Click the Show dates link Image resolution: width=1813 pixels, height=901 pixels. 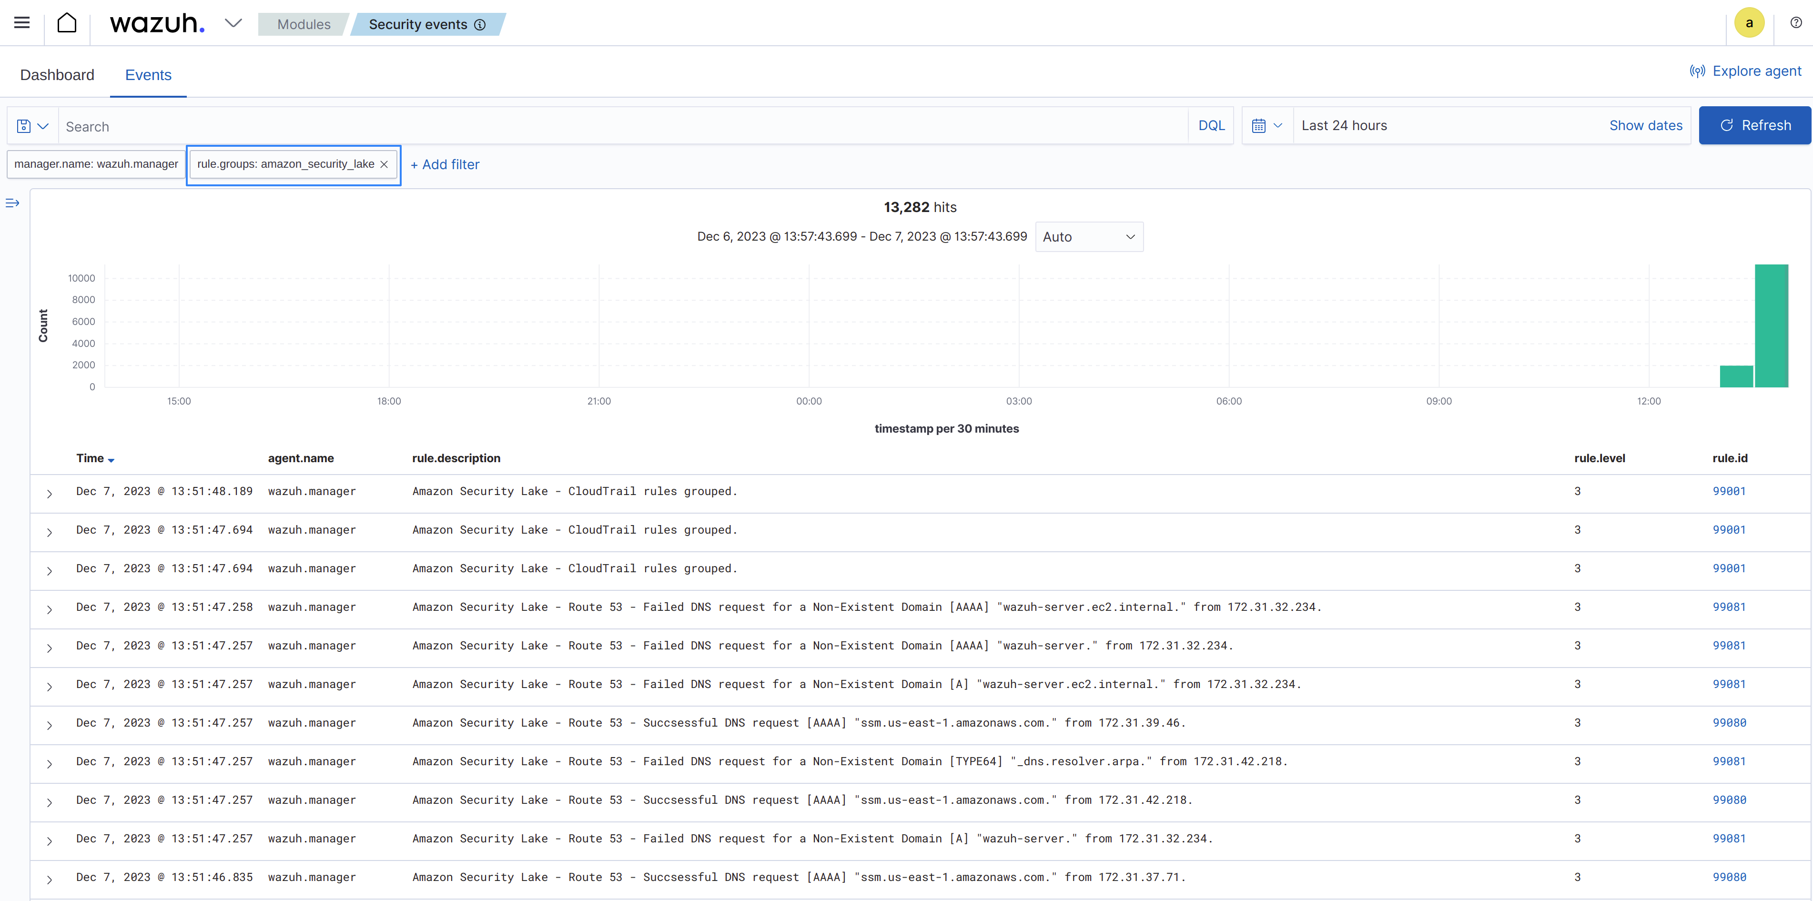coord(1645,125)
